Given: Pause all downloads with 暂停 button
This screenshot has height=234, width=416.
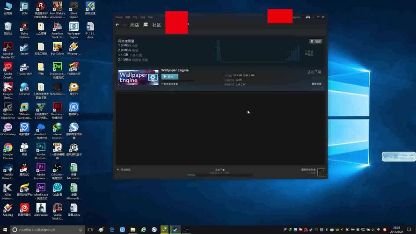Looking at the screenshot, I should click(315, 41).
